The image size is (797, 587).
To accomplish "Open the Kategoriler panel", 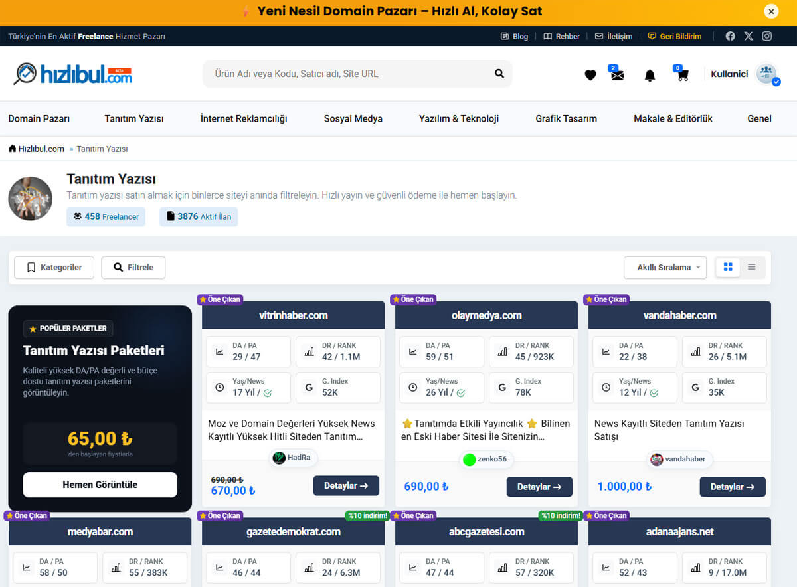I will click(54, 267).
